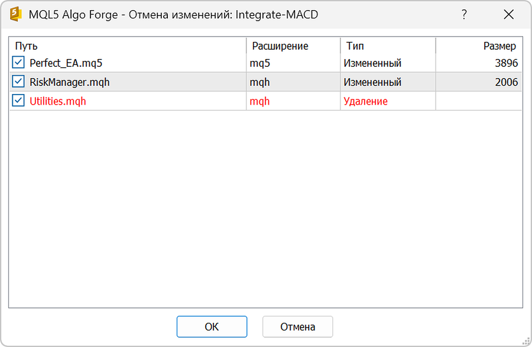Select the red Utilities.mqh file name
The height and width of the screenshot is (347, 532).
[x=58, y=101]
